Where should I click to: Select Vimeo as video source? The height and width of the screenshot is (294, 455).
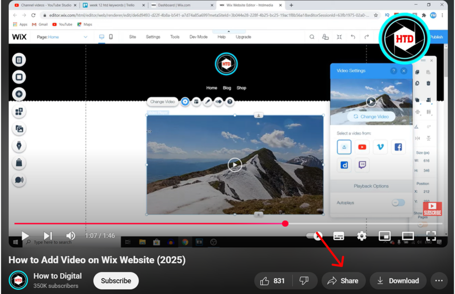click(x=380, y=147)
